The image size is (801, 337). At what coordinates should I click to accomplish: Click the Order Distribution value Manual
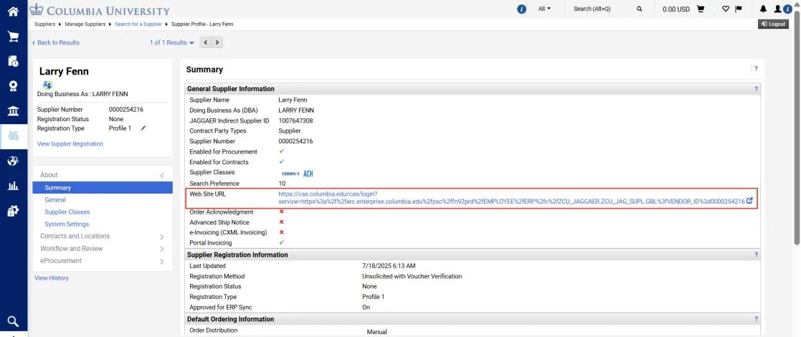click(x=377, y=332)
